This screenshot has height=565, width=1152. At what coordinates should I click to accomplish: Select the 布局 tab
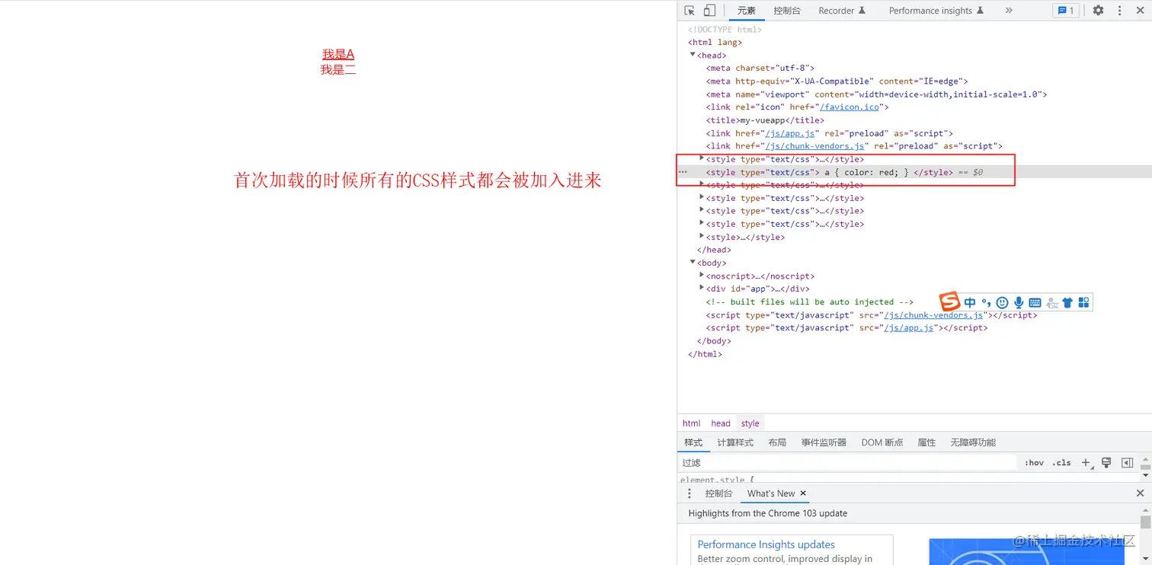point(777,442)
